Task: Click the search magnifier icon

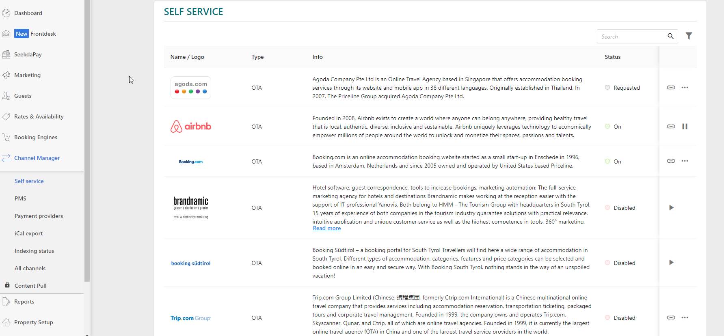Action: [x=670, y=36]
